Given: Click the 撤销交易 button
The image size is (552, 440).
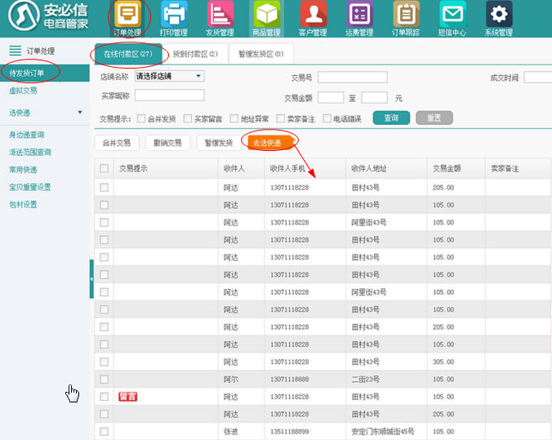Looking at the screenshot, I should pyautogui.click(x=168, y=143).
